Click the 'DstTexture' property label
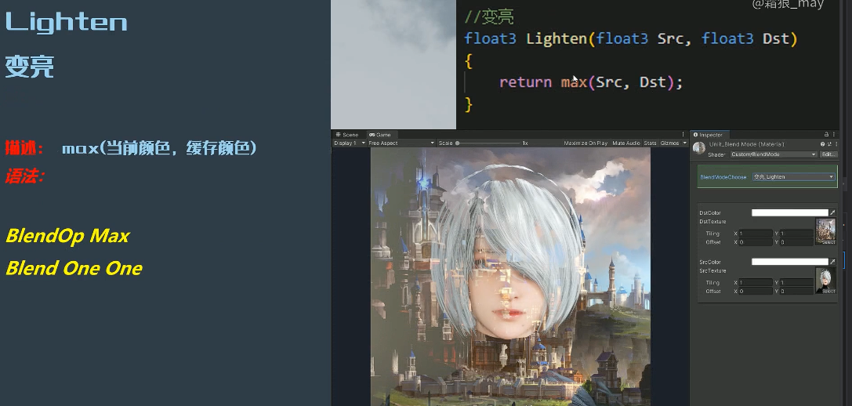 coord(712,222)
